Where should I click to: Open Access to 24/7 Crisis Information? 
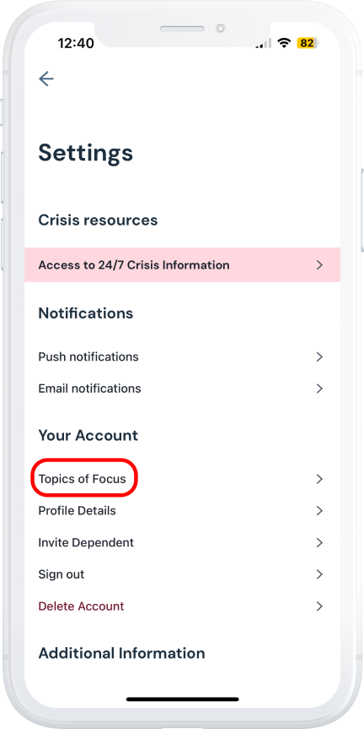pos(182,265)
